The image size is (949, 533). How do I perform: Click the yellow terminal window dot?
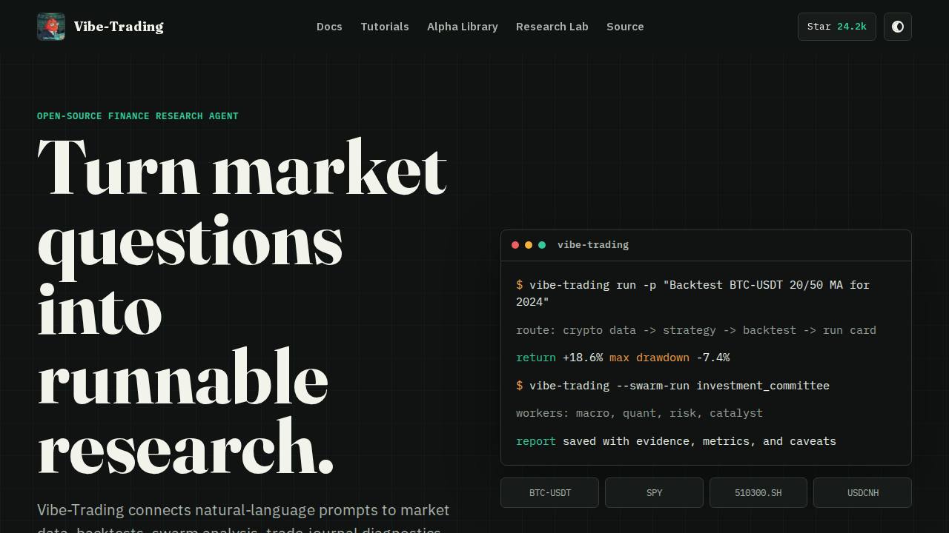click(529, 245)
